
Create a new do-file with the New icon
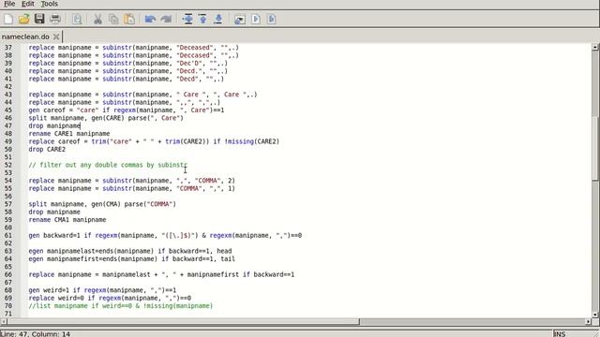(x=8, y=19)
